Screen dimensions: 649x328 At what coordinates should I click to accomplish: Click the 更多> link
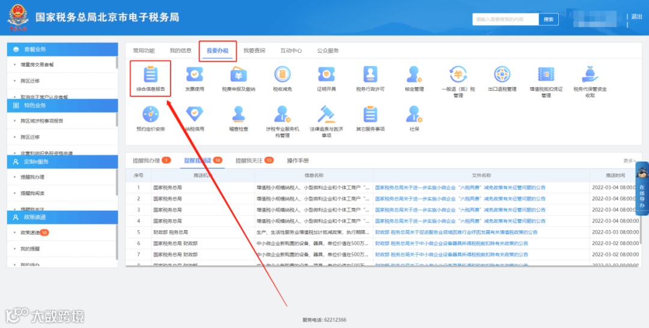coord(630,160)
